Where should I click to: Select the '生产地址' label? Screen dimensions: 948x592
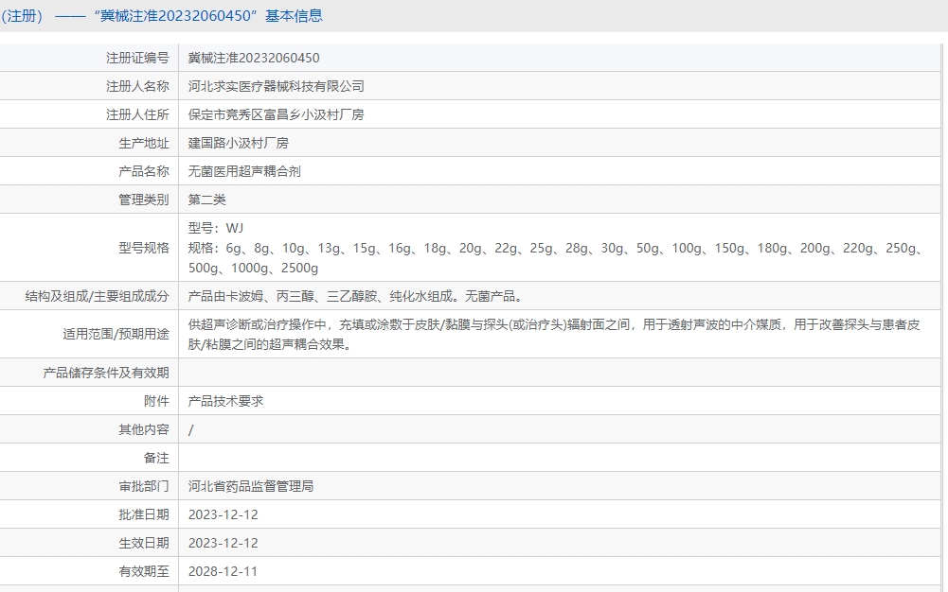(144, 143)
